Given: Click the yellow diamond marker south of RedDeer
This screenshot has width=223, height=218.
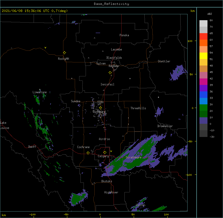Looking at the screenshot, I should coord(110,73).
